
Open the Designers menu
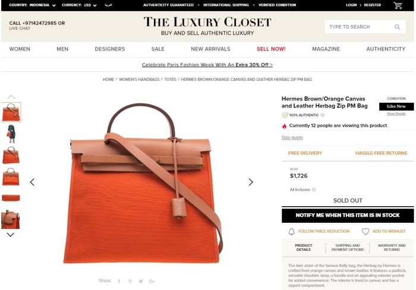pos(110,49)
